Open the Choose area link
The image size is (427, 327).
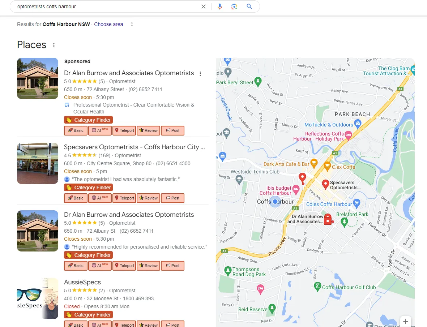[x=108, y=24]
